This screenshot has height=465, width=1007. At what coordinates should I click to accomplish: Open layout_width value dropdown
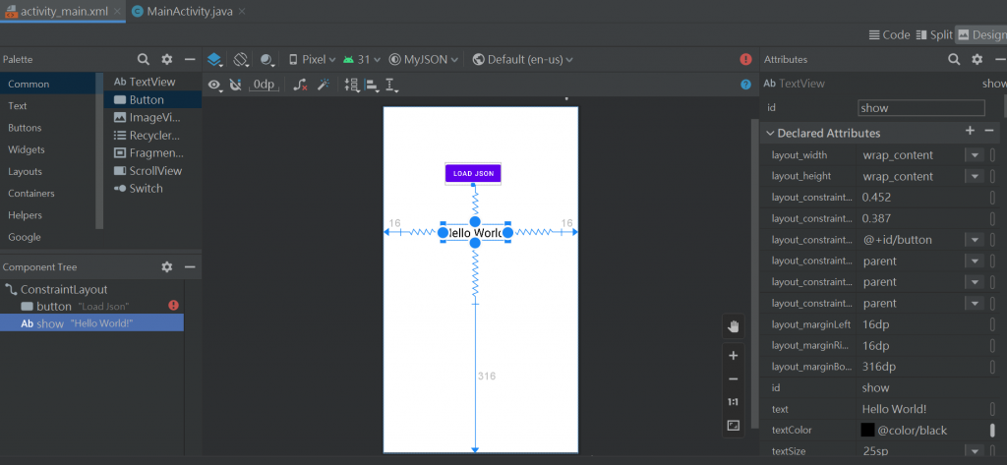[x=975, y=155]
